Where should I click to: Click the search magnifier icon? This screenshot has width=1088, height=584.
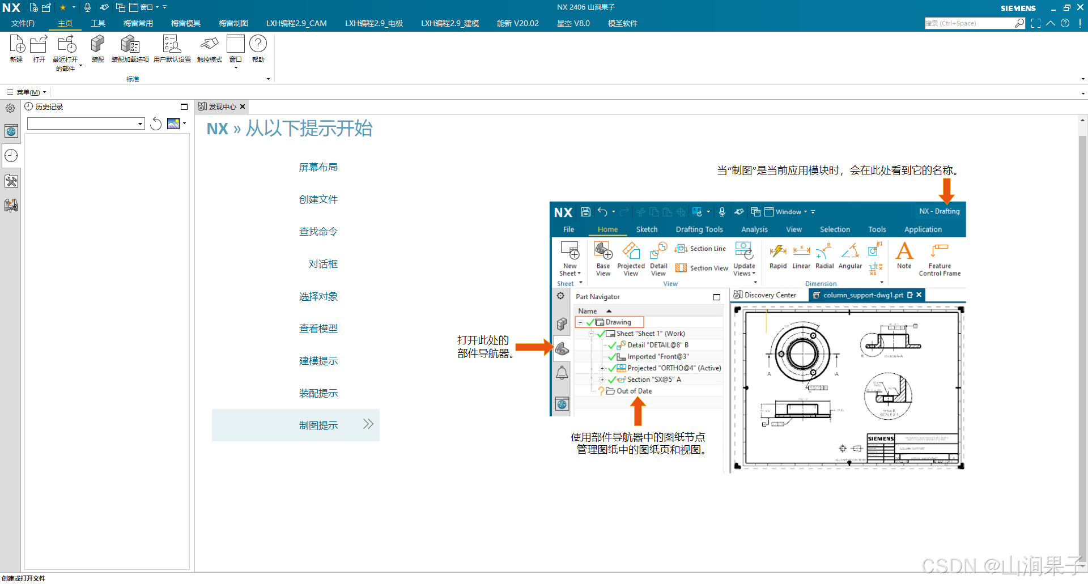(x=1019, y=23)
